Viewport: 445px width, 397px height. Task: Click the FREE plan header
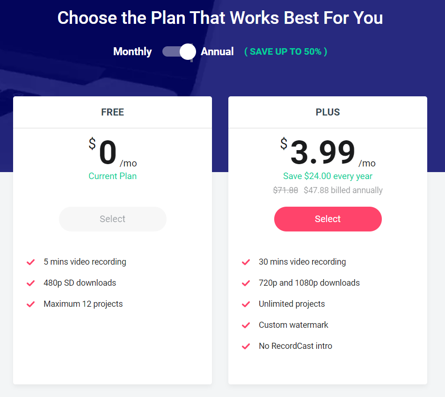pyautogui.click(x=113, y=112)
